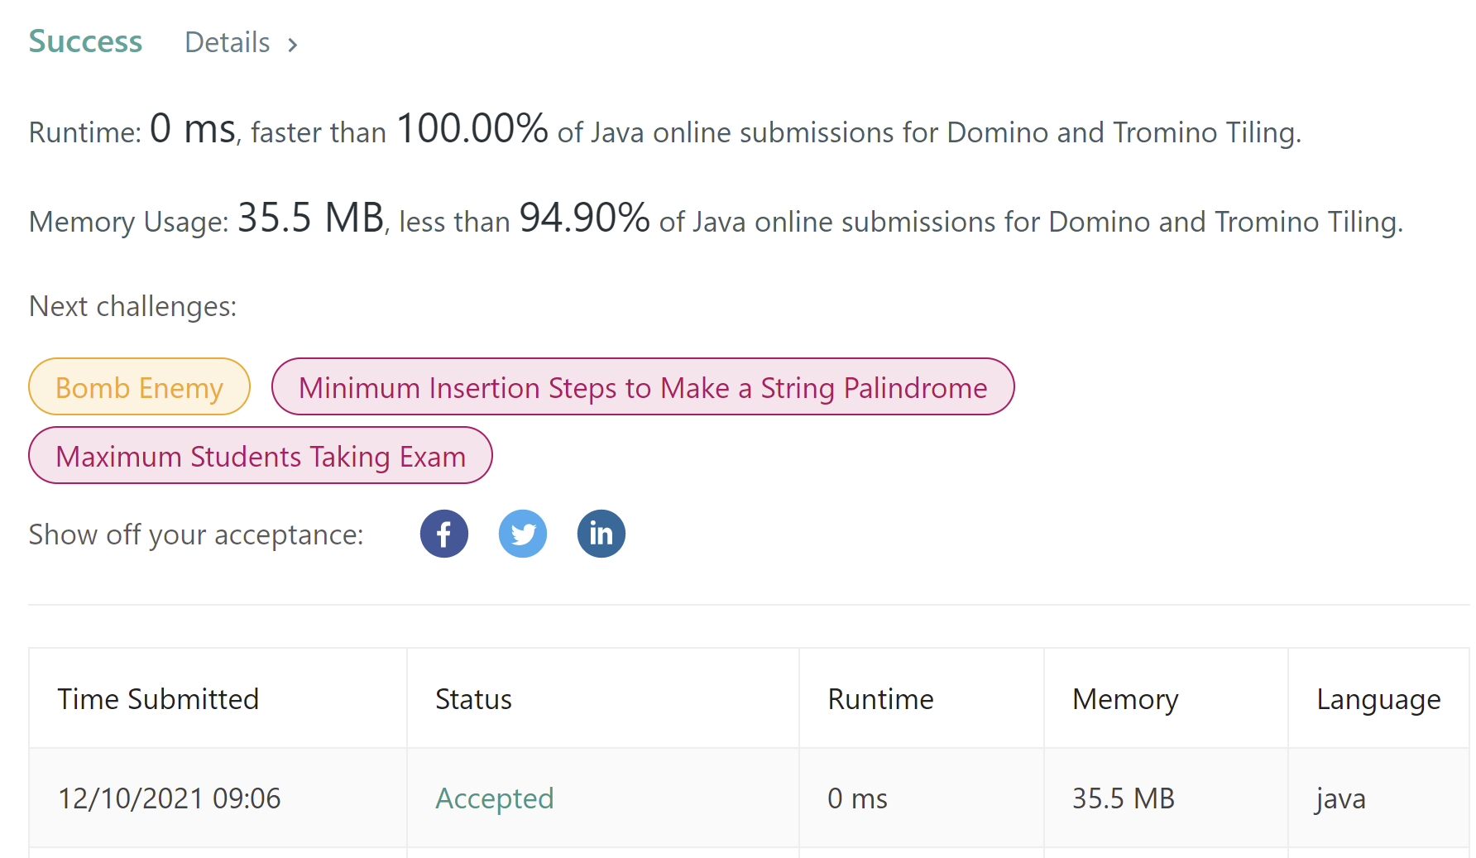Open Minimum Insertion Steps to Make a String Palindrome

click(x=643, y=387)
